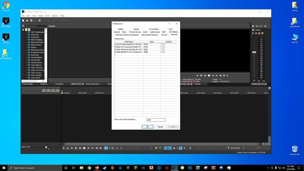Click the timeline Play button

76,148
